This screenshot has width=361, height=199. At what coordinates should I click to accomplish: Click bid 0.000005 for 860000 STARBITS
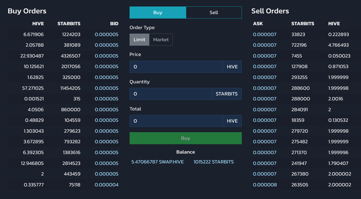point(107,110)
